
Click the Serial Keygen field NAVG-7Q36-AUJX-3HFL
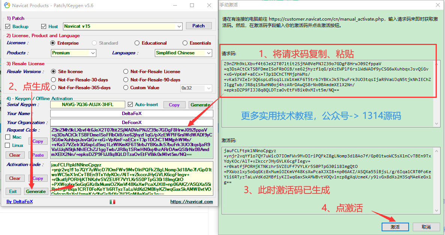tap(88, 105)
